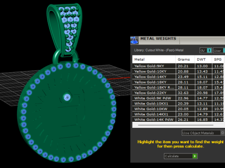The height and width of the screenshot is (168, 225).
Task: Sort by the Grams column header
Action: [x=185, y=59]
